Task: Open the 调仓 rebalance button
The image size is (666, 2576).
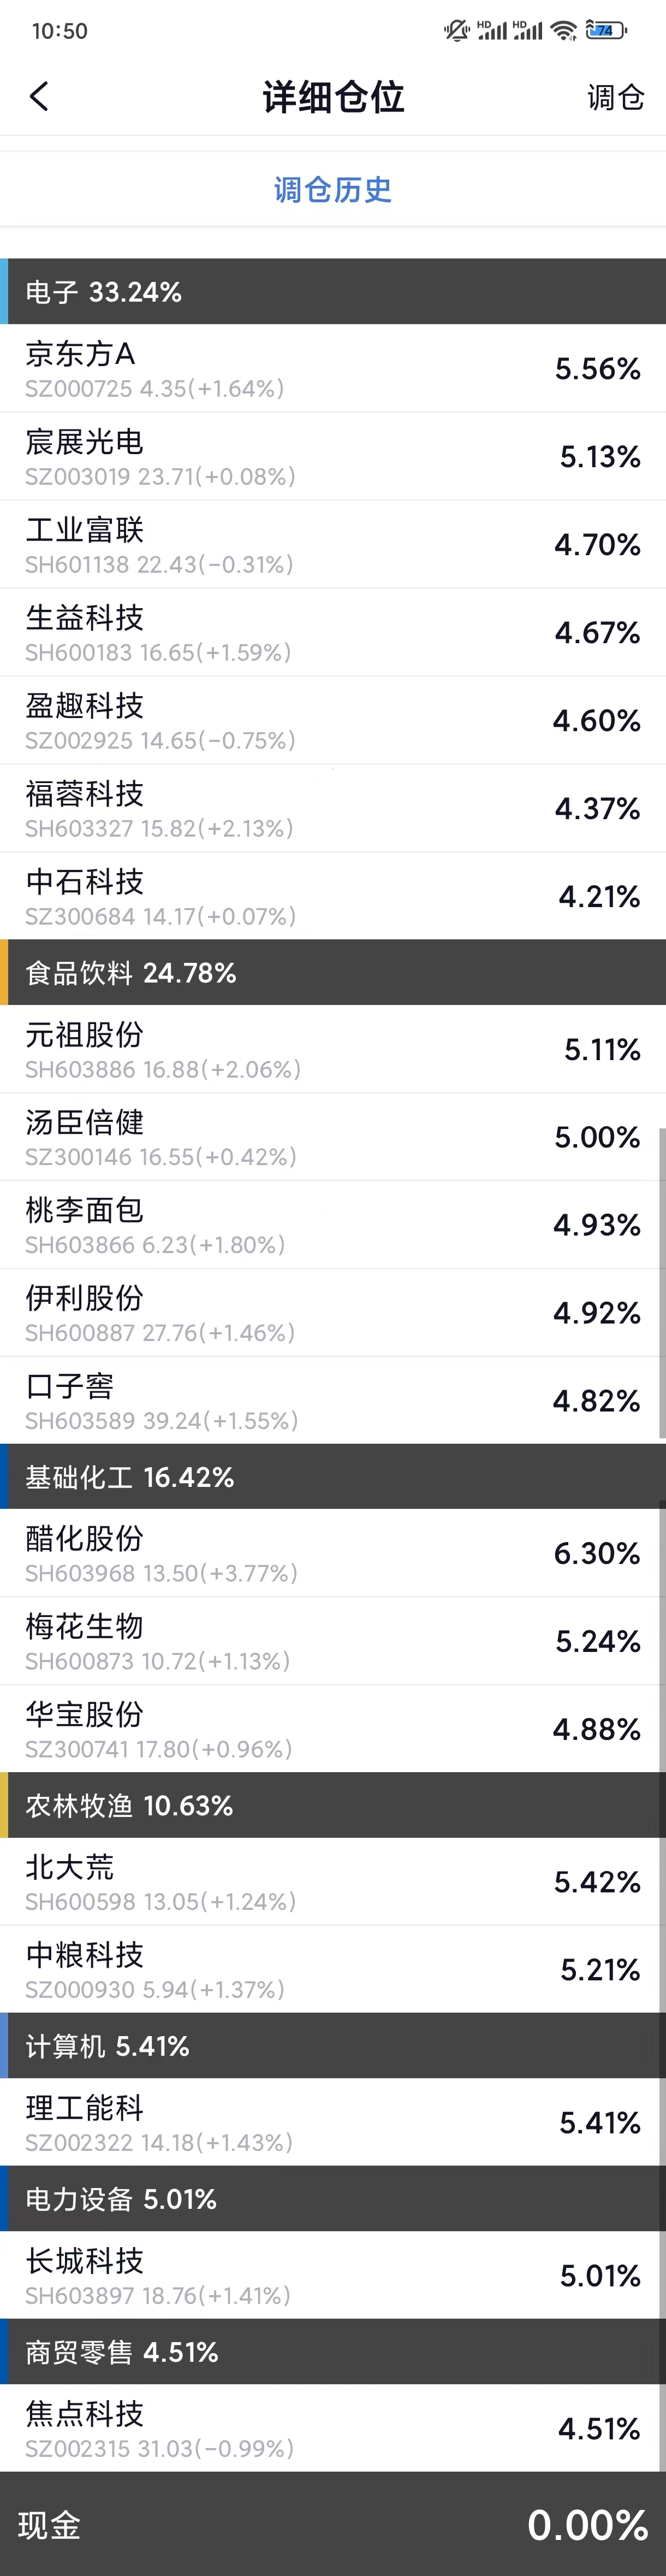Action: pyautogui.click(x=615, y=97)
